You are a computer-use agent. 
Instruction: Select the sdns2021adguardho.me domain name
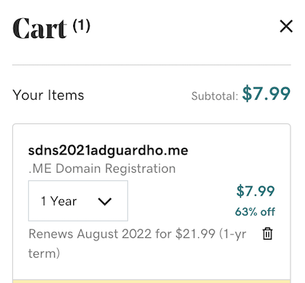(x=108, y=151)
